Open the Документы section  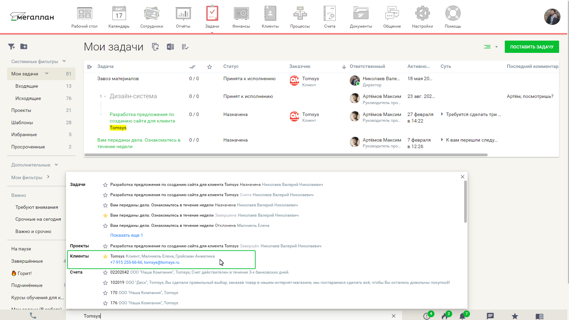tap(361, 17)
